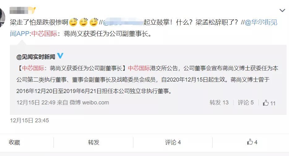Click the poster's avatar picture

click(x=2, y=18)
